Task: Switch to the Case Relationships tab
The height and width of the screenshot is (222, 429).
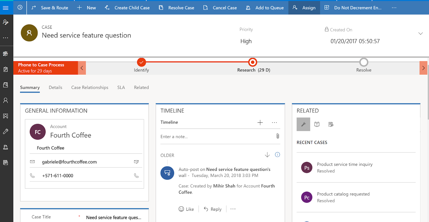Action: 90,88
